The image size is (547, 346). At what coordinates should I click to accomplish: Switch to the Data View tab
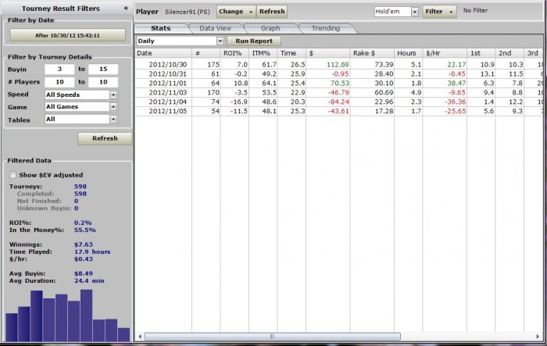click(215, 28)
